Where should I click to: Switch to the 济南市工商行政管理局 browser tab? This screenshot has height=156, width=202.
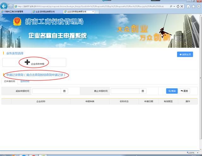tap(16, 12)
